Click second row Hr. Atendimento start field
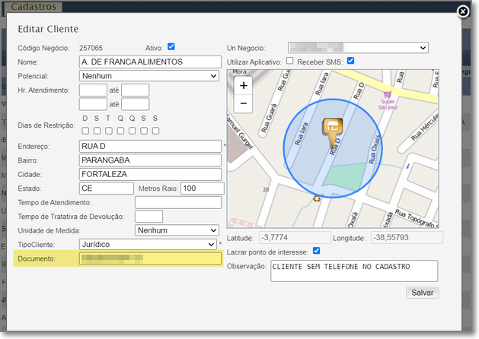The width and height of the screenshot is (479, 339). [93, 104]
